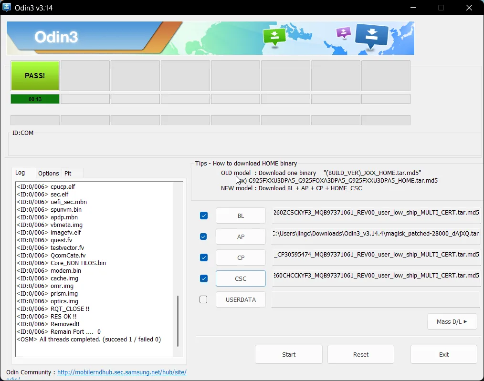Open the Mass D/L arrow button

tap(452, 321)
